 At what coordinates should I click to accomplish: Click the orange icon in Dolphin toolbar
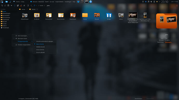click(x=21, y=5)
